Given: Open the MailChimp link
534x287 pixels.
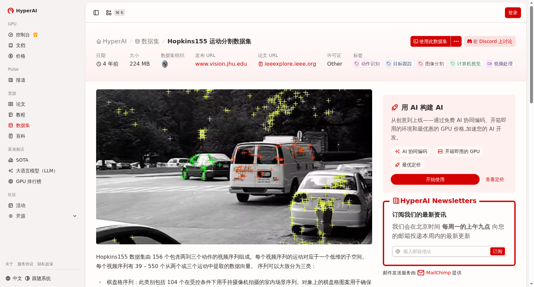Looking at the screenshot, I should [434, 273].
